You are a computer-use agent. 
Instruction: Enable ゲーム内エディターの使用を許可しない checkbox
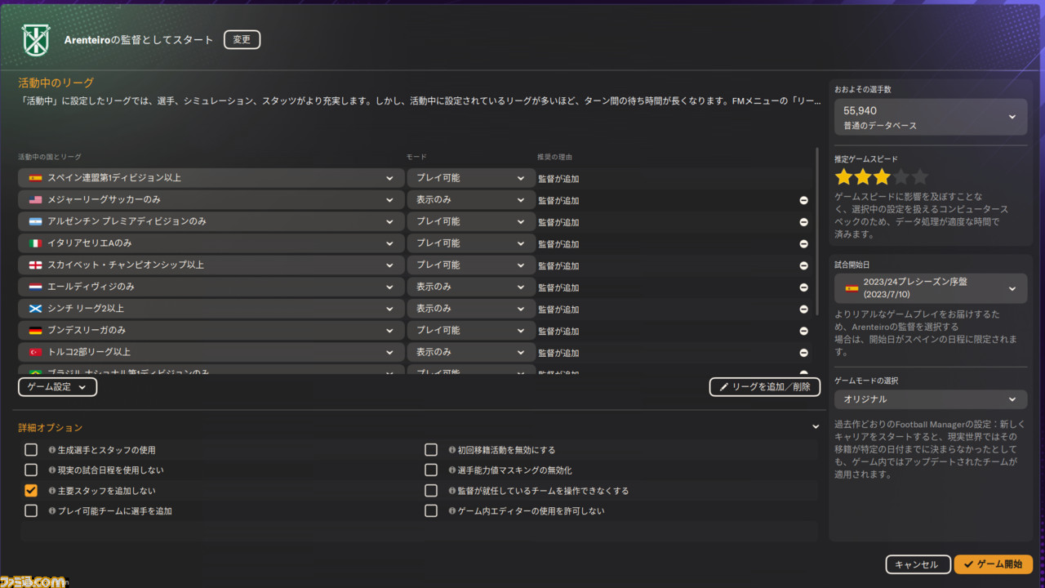pos(431,511)
